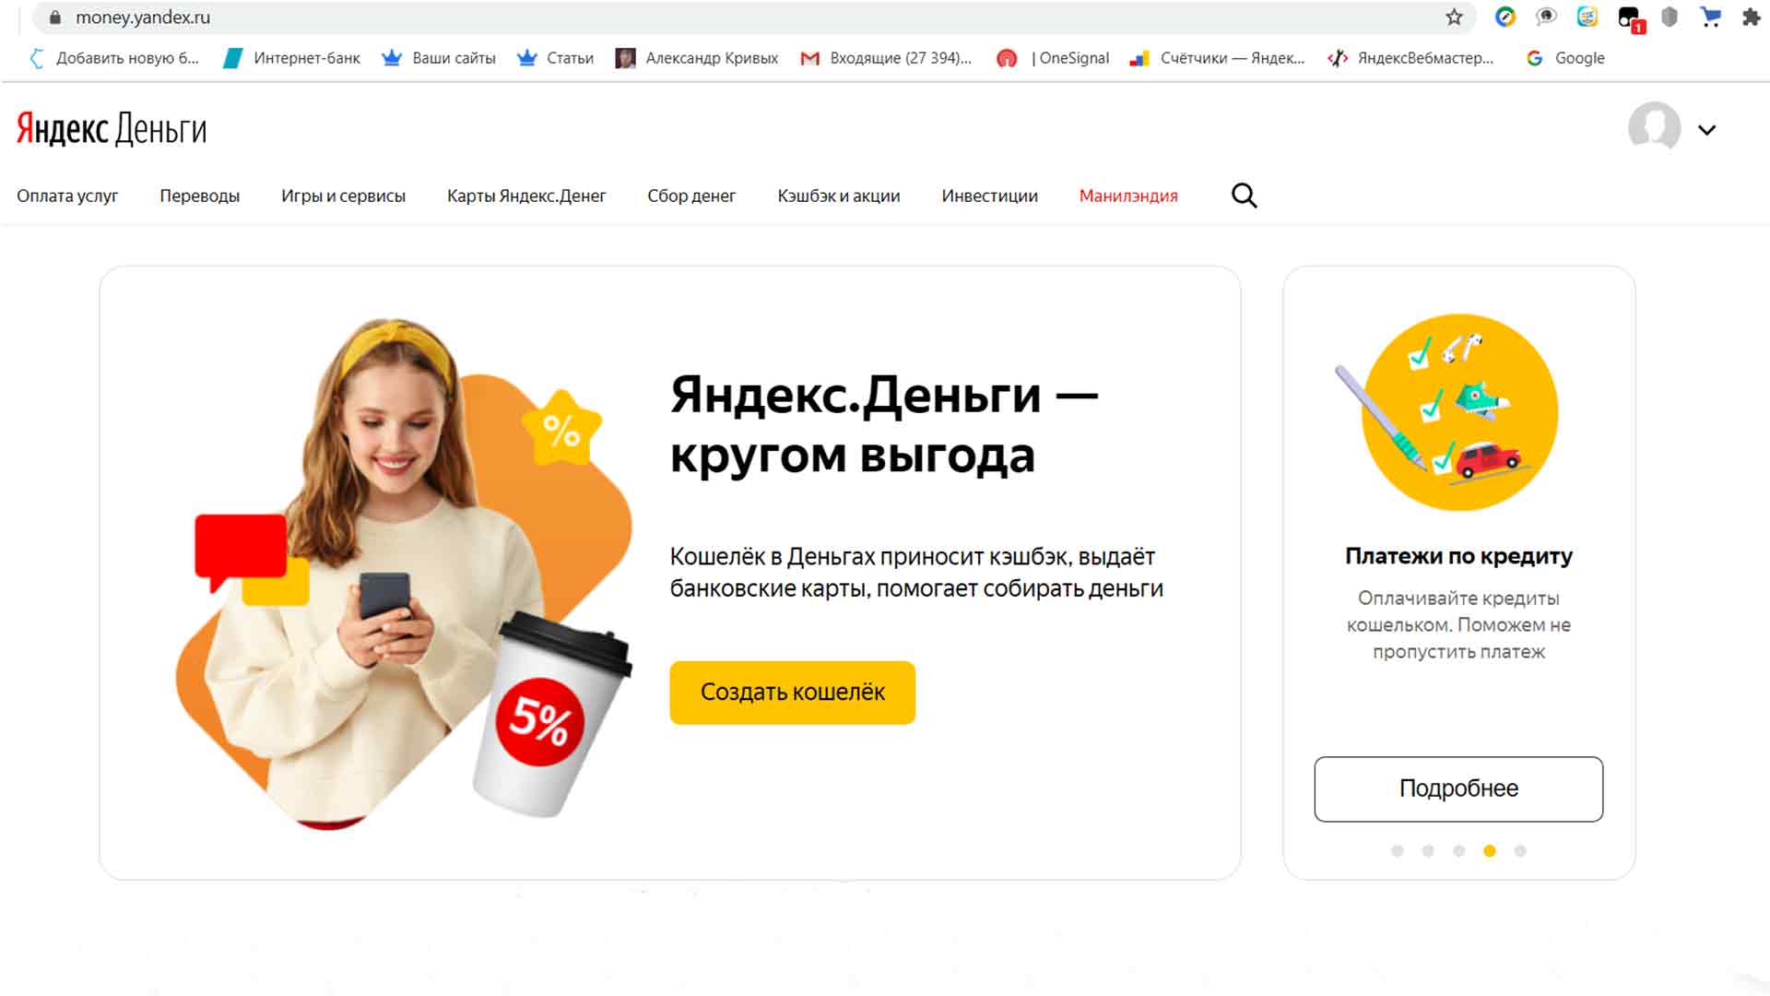Screen dimensions: 1770x996
Task: Select the first carousel dot
Action: click(1398, 851)
